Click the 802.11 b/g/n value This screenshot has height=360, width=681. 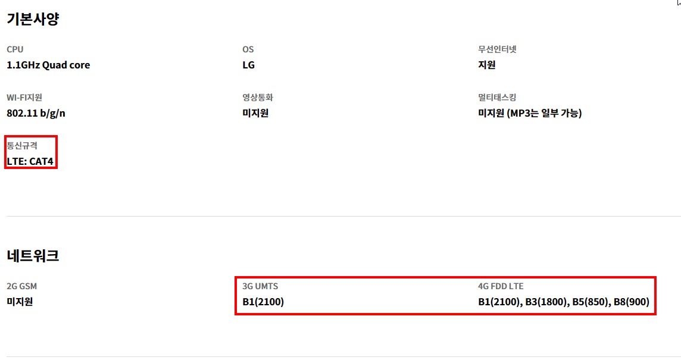pyautogui.click(x=36, y=113)
